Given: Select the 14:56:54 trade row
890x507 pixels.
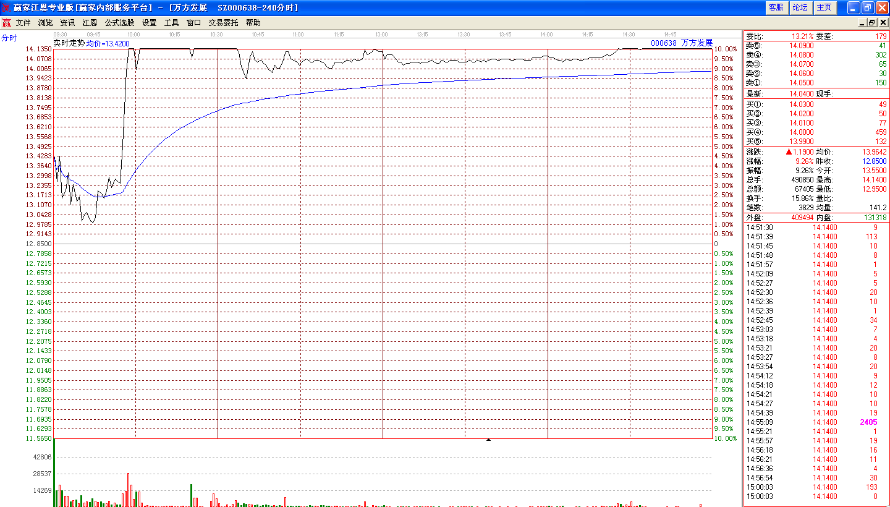Looking at the screenshot, I should [816, 478].
